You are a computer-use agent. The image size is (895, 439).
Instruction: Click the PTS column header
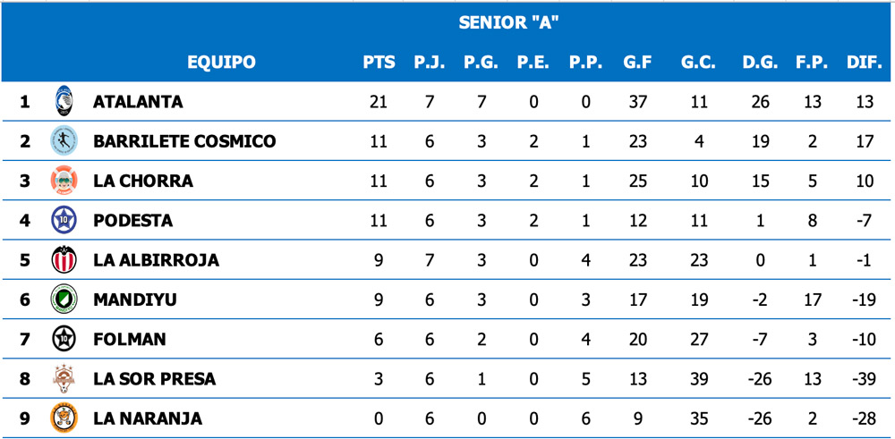click(379, 63)
